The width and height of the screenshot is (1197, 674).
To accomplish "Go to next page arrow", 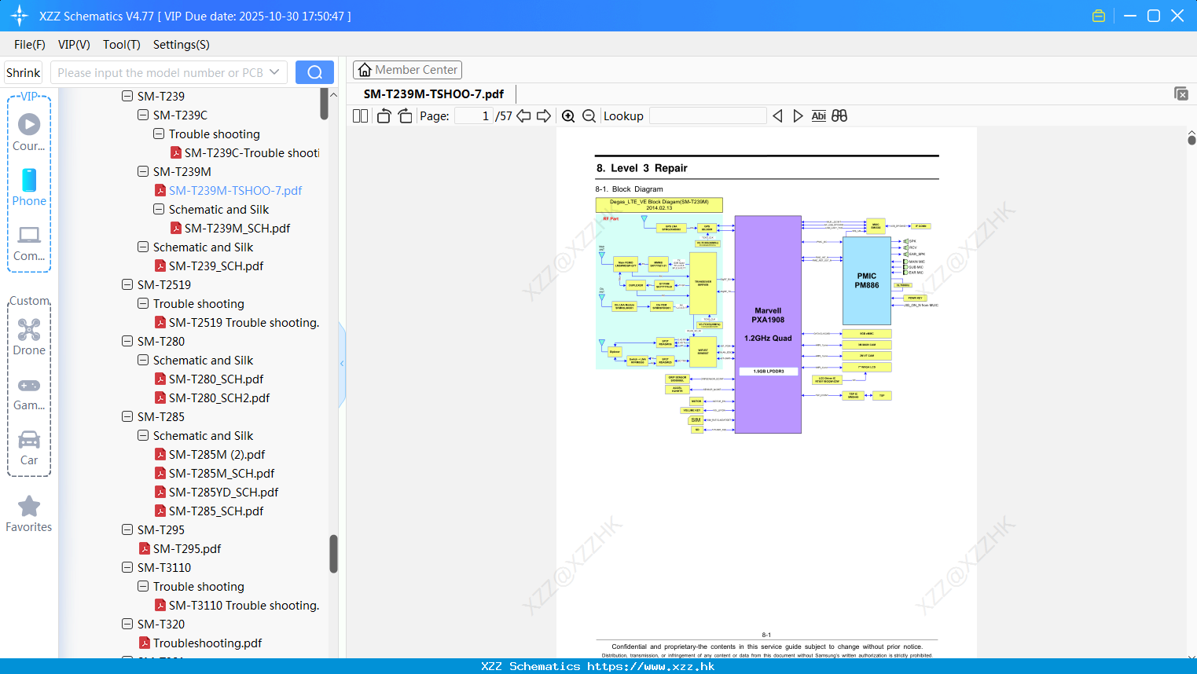I will (544, 115).
